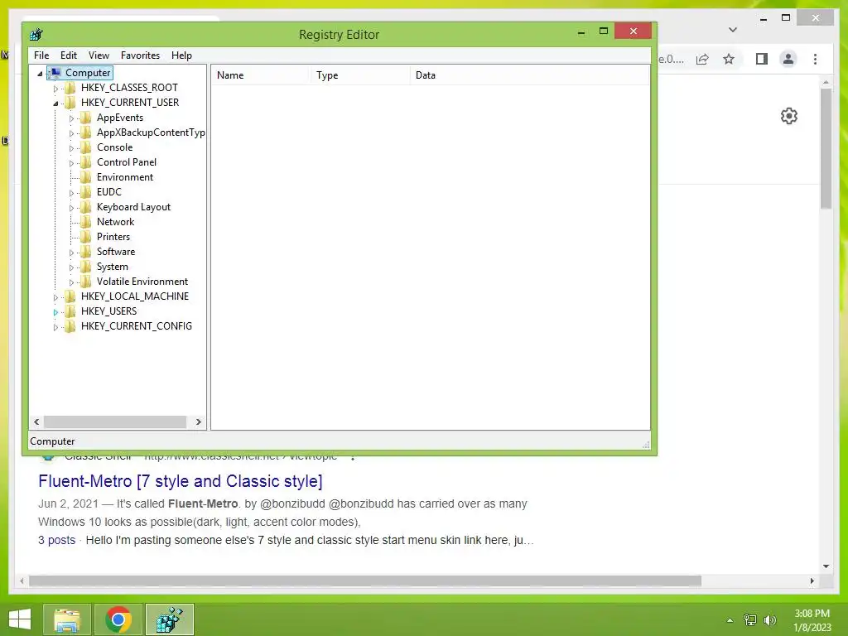Bookmark this page with the star icon
Image resolution: width=848 pixels, height=636 pixels.
(x=729, y=59)
